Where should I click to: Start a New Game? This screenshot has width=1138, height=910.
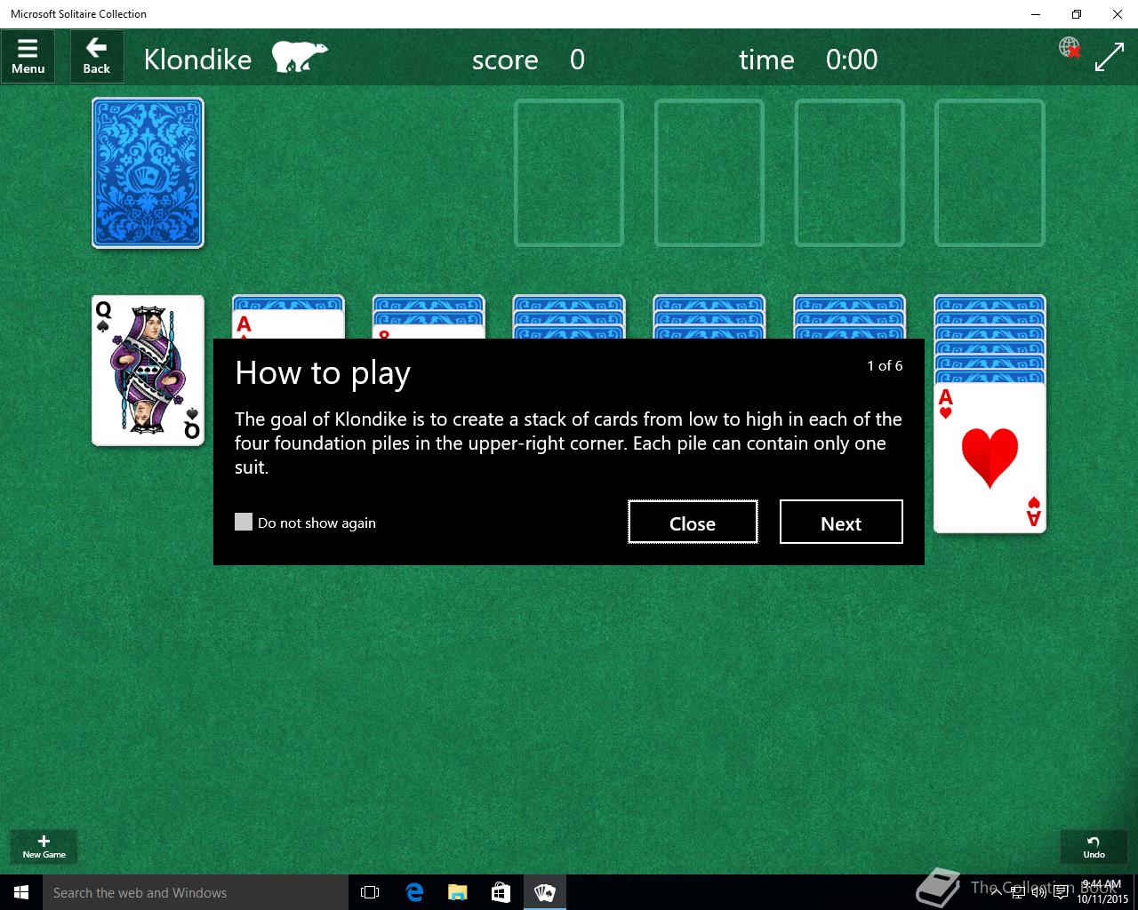44,846
